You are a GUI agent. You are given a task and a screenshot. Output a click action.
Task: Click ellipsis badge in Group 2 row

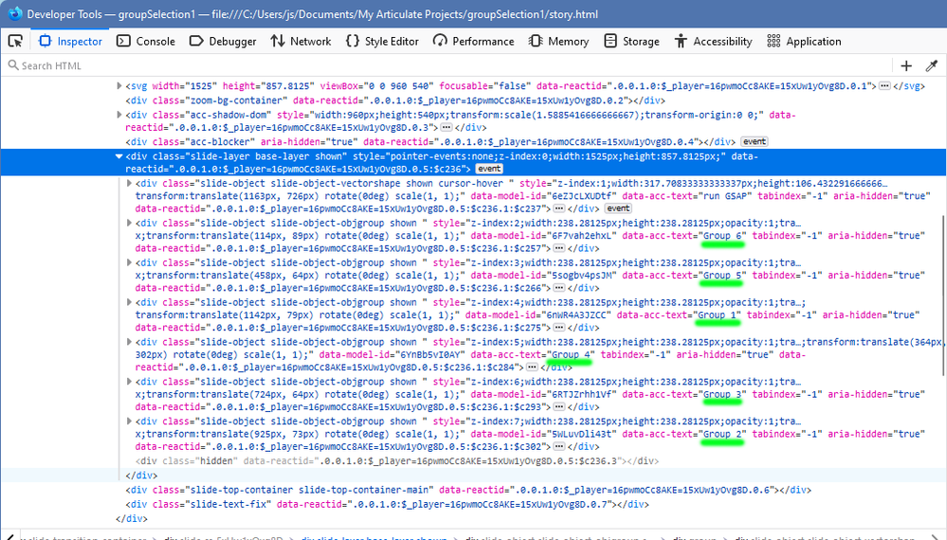click(x=559, y=446)
